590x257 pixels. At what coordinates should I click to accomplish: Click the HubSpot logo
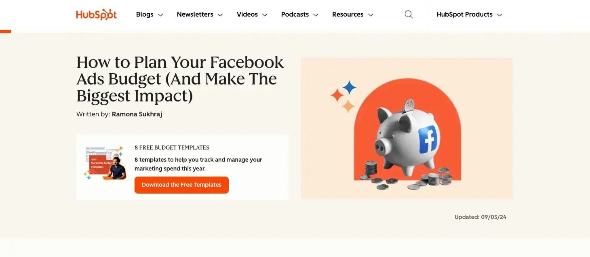(96, 14)
